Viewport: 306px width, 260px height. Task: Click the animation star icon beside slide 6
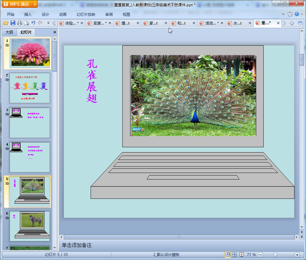7,218
